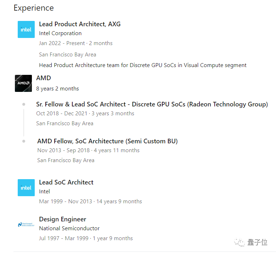Viewport: 276px width, 254px height.
Task: Click the Jul 1997 - Mar 1999 date range
Action: pos(64,238)
